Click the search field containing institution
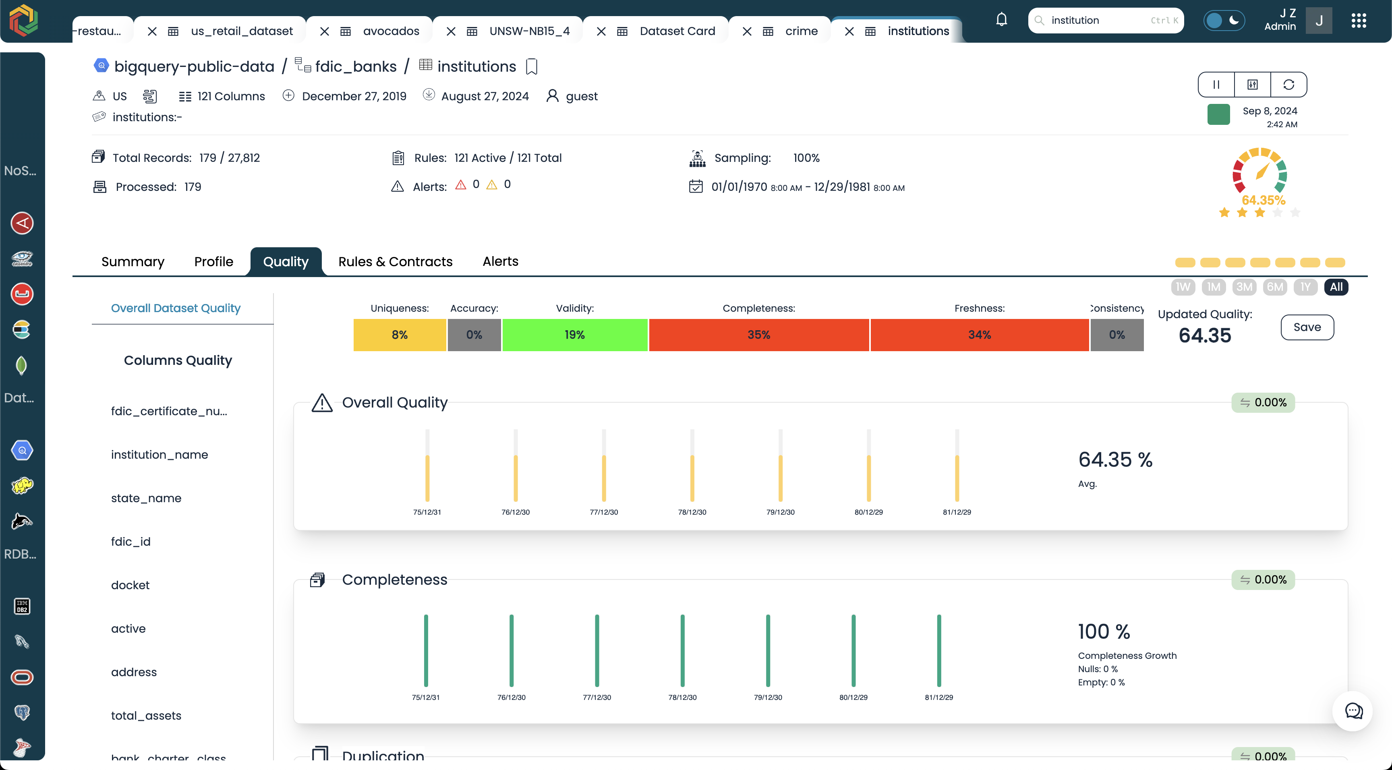 click(1105, 21)
